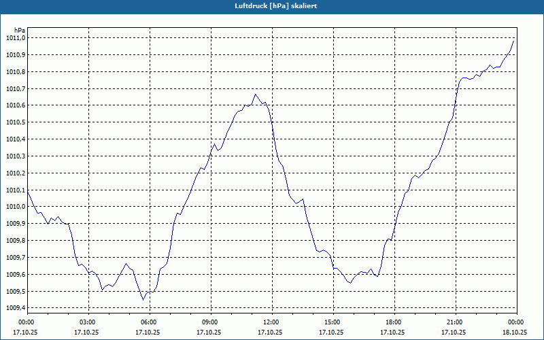Pick the y-axis value "1010,0"

point(16,207)
